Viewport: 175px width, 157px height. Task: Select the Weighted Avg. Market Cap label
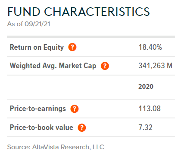point(53,66)
